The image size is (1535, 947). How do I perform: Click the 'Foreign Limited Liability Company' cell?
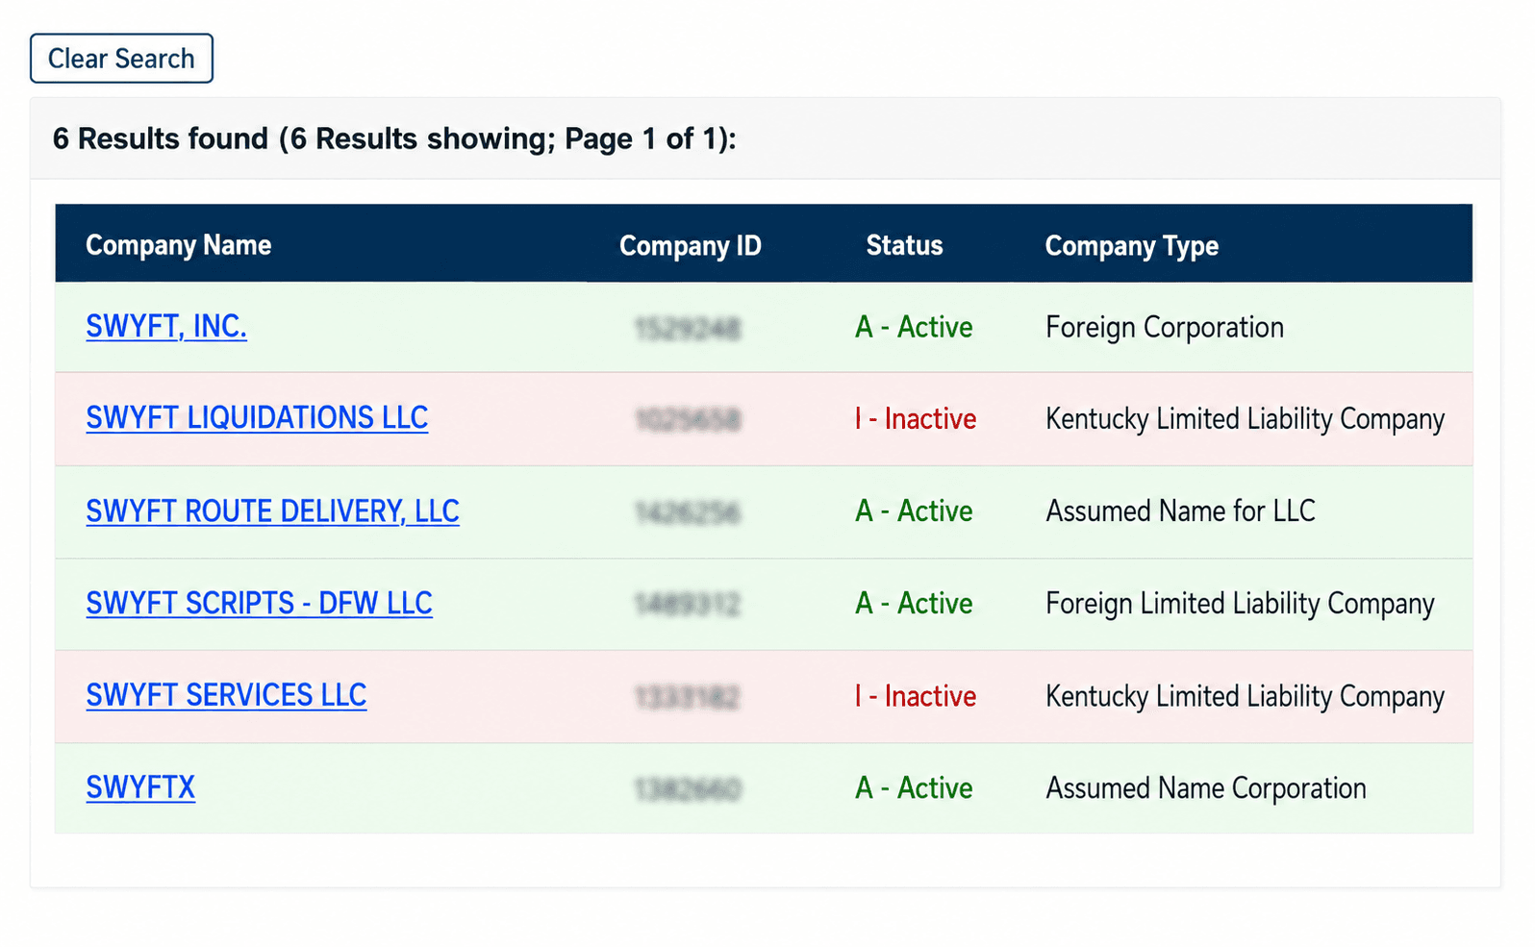pyautogui.click(x=1240, y=604)
